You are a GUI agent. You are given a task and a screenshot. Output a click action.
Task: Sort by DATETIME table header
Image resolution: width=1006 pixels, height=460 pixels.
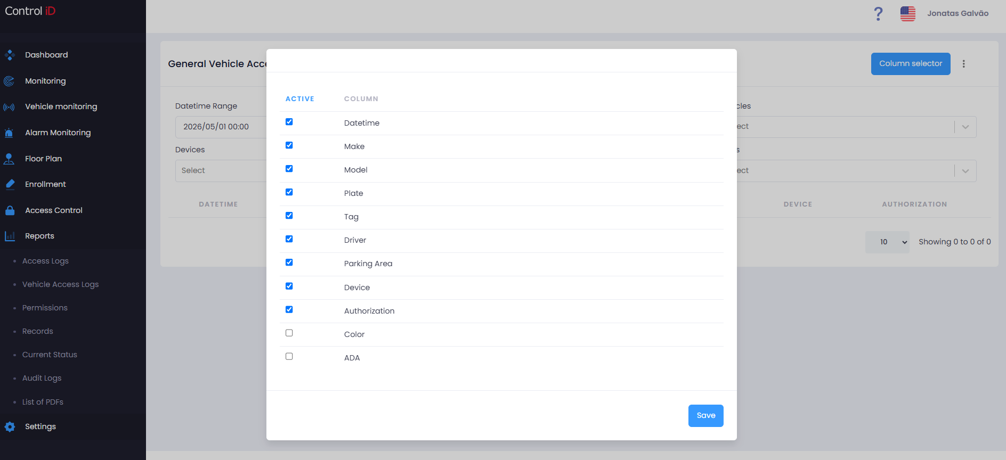pyautogui.click(x=218, y=204)
